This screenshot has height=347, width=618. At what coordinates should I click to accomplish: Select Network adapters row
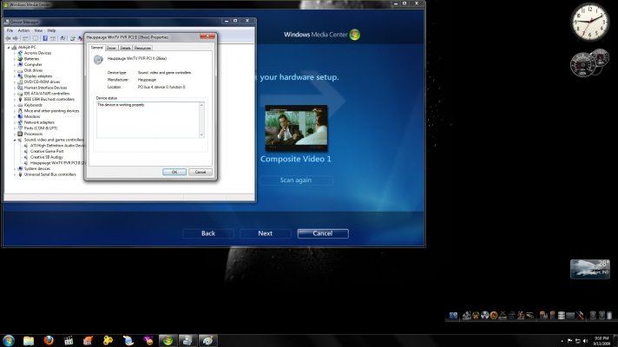coord(36,122)
